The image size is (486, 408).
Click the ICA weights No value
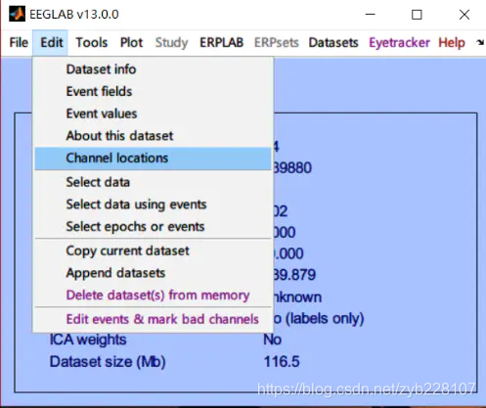[x=273, y=340]
